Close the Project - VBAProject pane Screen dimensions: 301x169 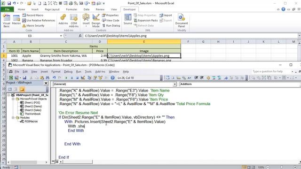[46, 83]
